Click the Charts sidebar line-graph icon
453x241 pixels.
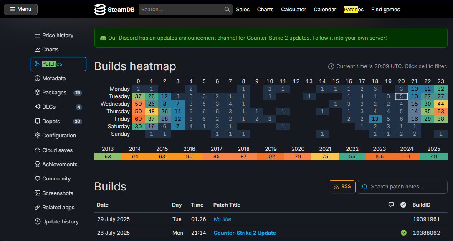click(x=38, y=49)
